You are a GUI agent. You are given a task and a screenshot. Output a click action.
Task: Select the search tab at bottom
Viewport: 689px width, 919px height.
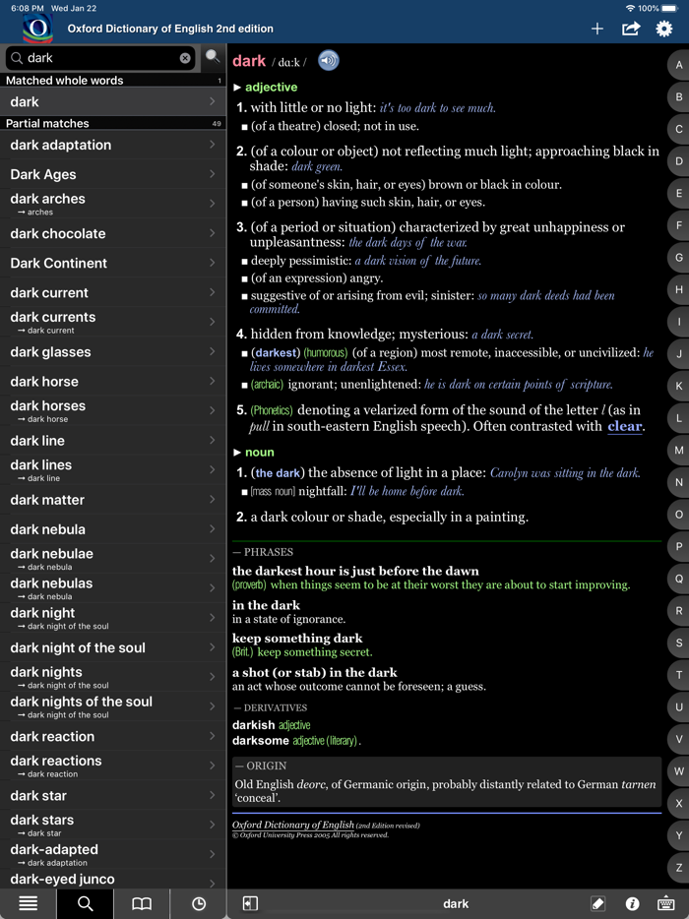[x=85, y=904]
